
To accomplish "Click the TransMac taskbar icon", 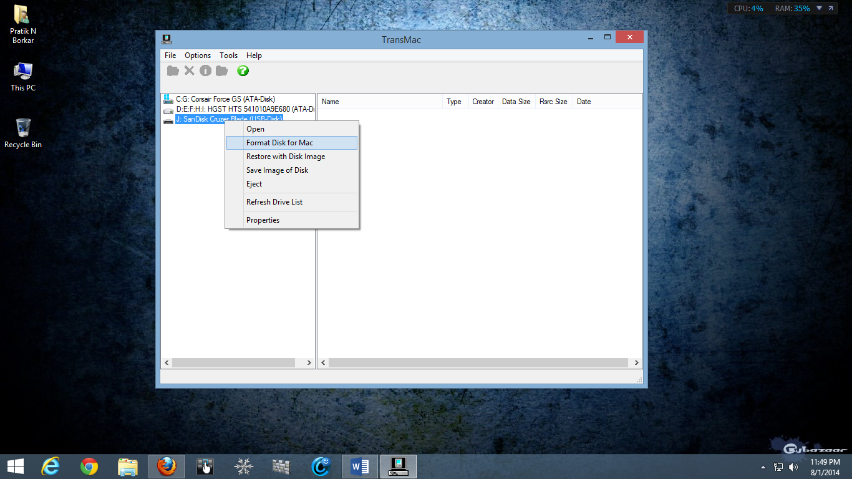I will tap(399, 467).
